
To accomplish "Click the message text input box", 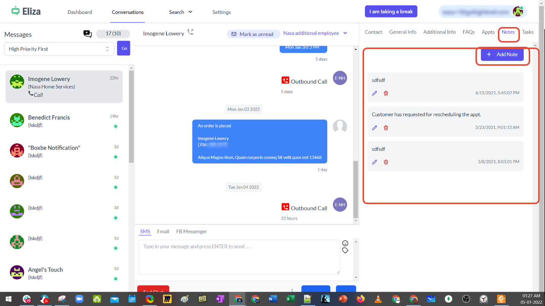I will 239,257.
